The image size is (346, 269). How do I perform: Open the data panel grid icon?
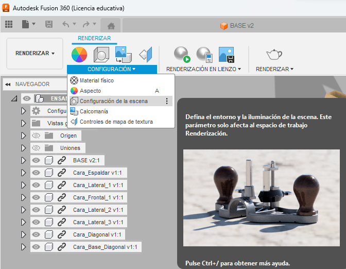(x=9, y=24)
